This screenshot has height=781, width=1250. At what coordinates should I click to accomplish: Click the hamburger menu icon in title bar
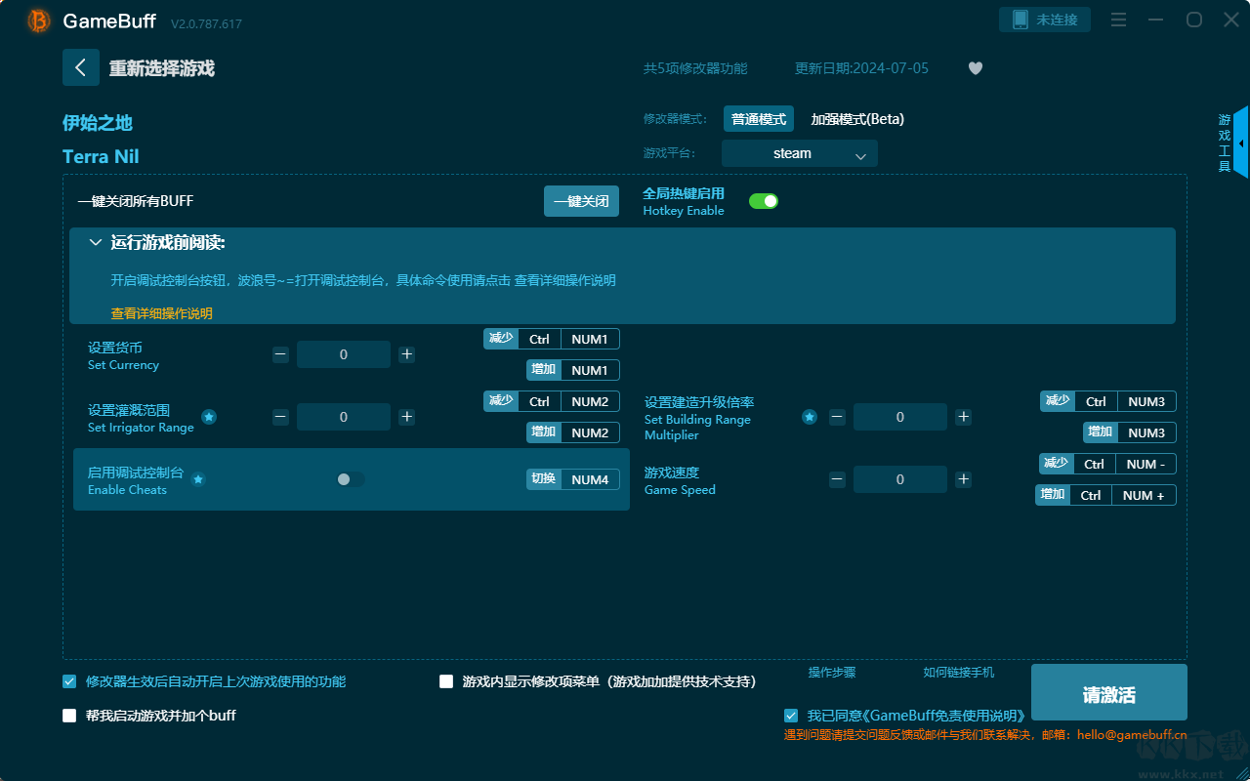click(x=1119, y=21)
